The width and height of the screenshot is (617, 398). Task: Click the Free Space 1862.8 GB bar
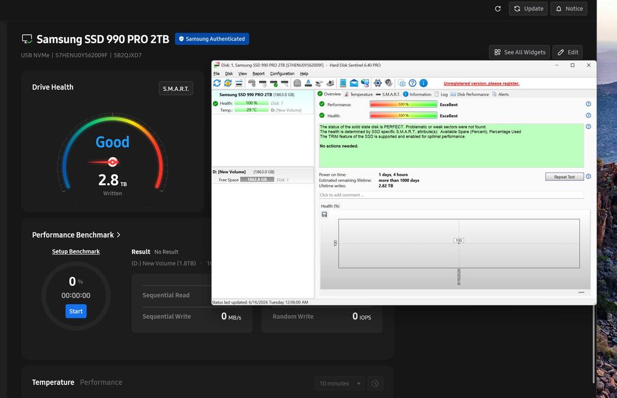(257, 180)
